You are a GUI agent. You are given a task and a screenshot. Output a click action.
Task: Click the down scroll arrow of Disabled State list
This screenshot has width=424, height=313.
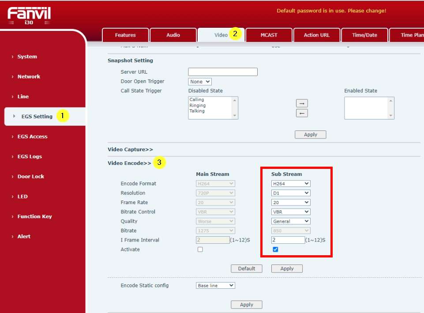pyautogui.click(x=234, y=116)
